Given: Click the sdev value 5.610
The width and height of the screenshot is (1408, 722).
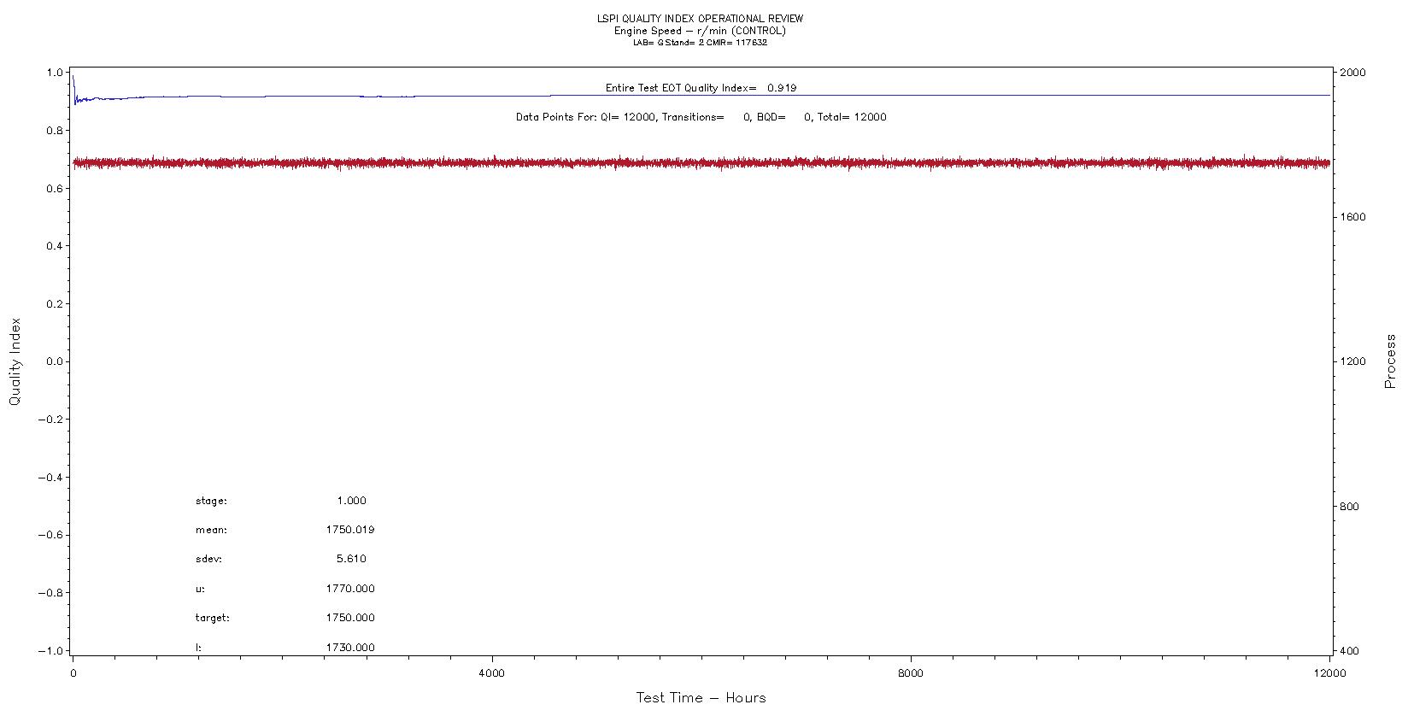Looking at the screenshot, I should pyautogui.click(x=351, y=559).
